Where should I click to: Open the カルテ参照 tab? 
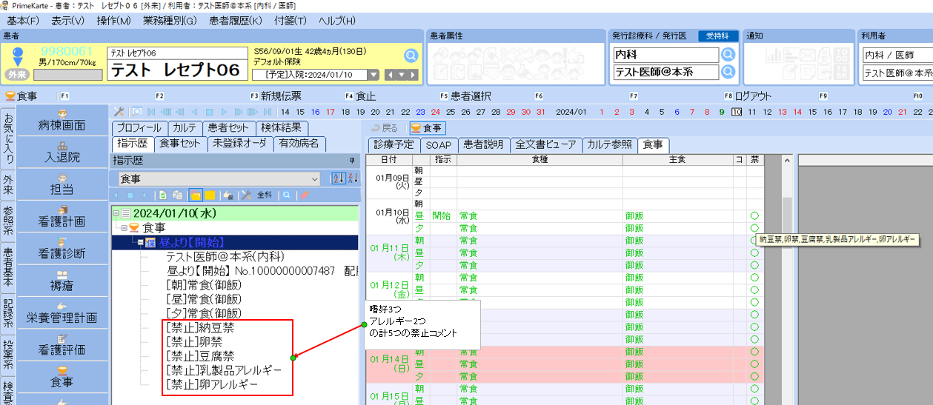click(611, 144)
